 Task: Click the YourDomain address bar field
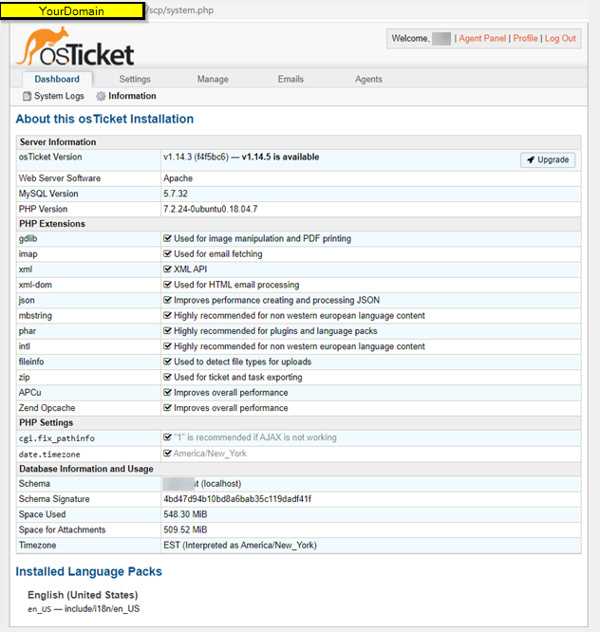pyautogui.click(x=72, y=10)
